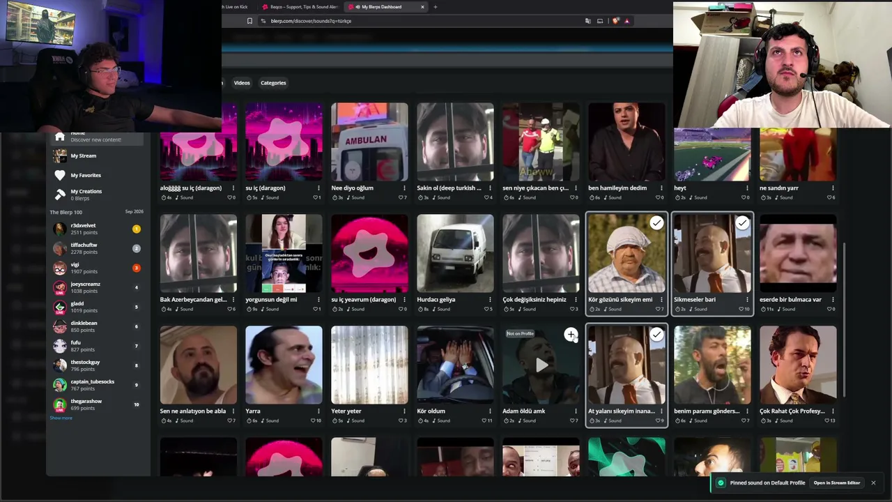Viewport: 892px width, 502px height.
Task: Open the ambulance thumbnail for 'Nee diyo oğlum'
Action: point(369,142)
